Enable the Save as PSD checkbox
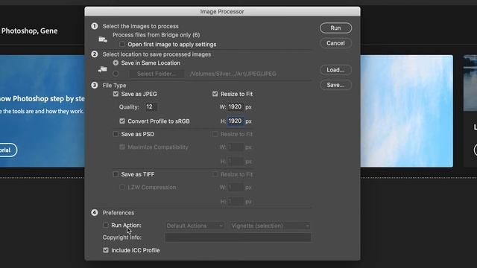The width and height of the screenshot is (477, 268). [x=116, y=134]
